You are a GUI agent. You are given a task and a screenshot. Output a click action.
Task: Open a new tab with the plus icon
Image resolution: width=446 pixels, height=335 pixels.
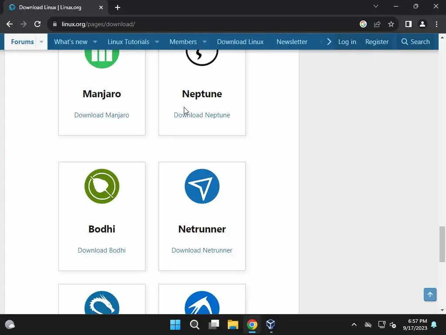pyautogui.click(x=118, y=7)
